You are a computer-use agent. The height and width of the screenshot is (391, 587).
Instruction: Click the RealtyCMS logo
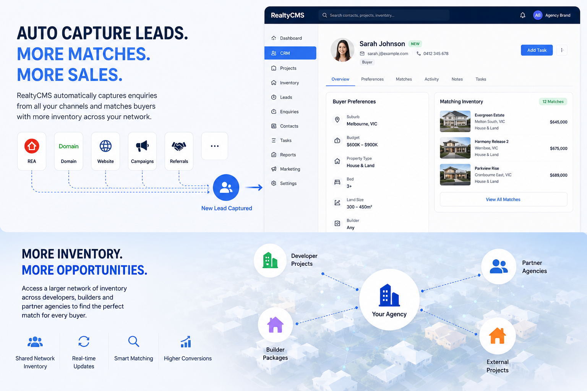click(x=287, y=15)
